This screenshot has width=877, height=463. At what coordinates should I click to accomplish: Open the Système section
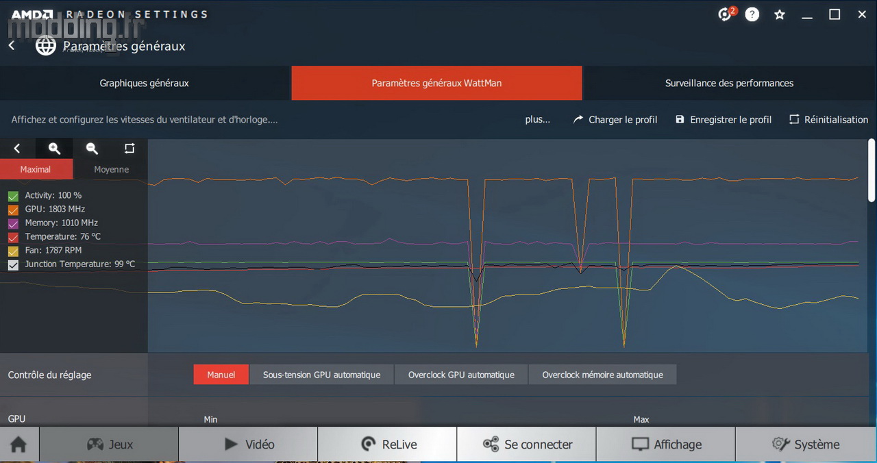pos(806,445)
